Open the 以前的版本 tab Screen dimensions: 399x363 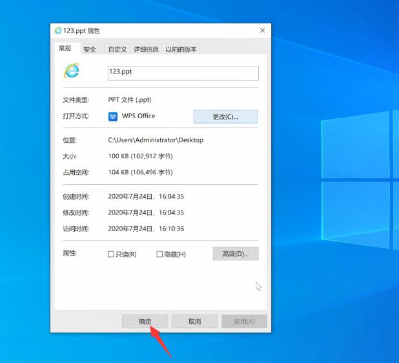pyautogui.click(x=181, y=49)
